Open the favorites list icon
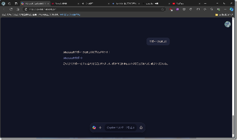Image resolution: width=237 pixels, height=140 pixels. pyautogui.click(x=205, y=9)
